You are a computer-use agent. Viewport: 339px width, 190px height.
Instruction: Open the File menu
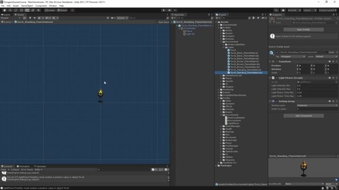point(3,6)
